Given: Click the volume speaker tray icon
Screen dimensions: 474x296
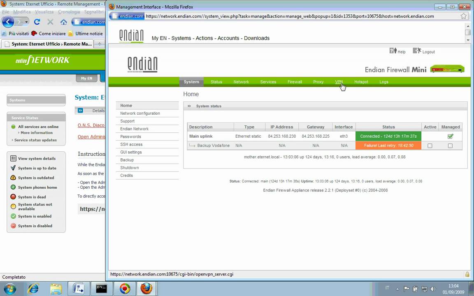Looking at the screenshot, I should pyautogui.click(x=433, y=289).
